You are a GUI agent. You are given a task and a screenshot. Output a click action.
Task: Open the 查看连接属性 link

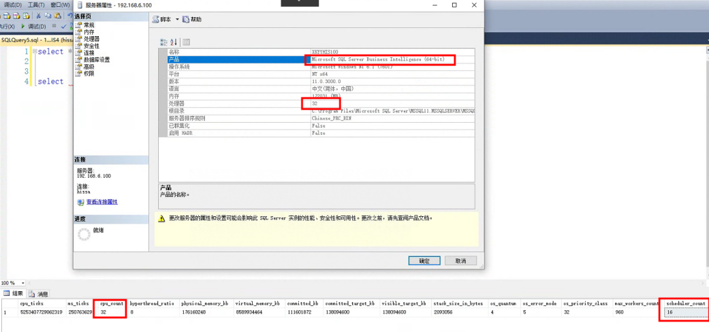tap(101, 202)
